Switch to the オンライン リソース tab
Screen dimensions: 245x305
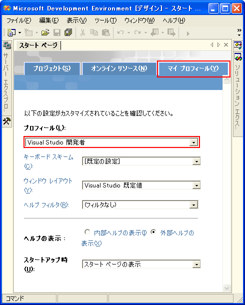point(119,68)
